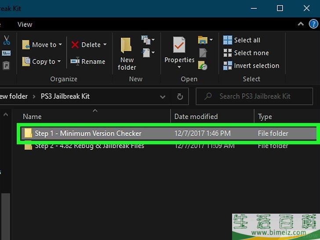
Task: Click the Cut scissors icon
Action: pyautogui.click(x=7, y=40)
